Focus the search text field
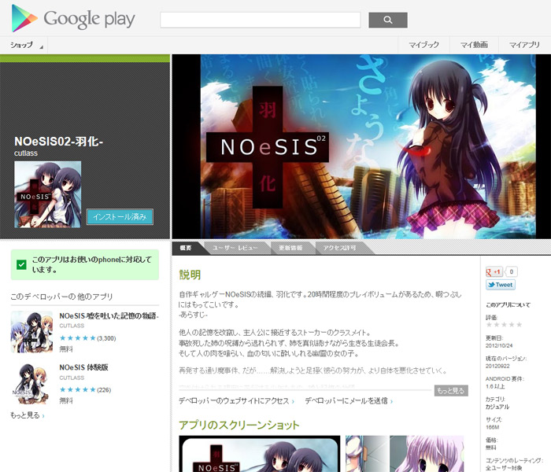This screenshot has width=551, height=472. pyautogui.click(x=261, y=20)
